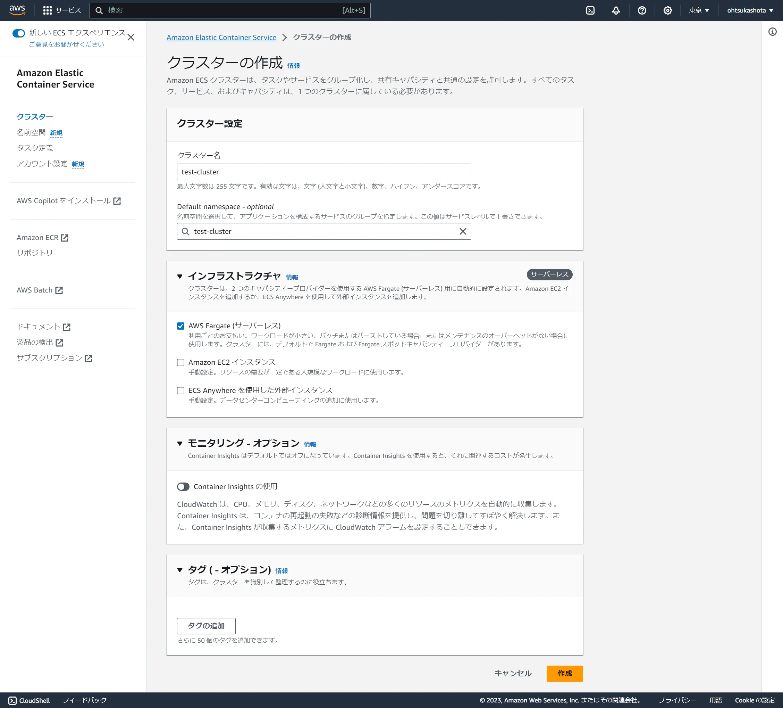Viewport: 783px width, 708px height.
Task: Open Cookie の設定 in the footer
Action: coord(755,700)
